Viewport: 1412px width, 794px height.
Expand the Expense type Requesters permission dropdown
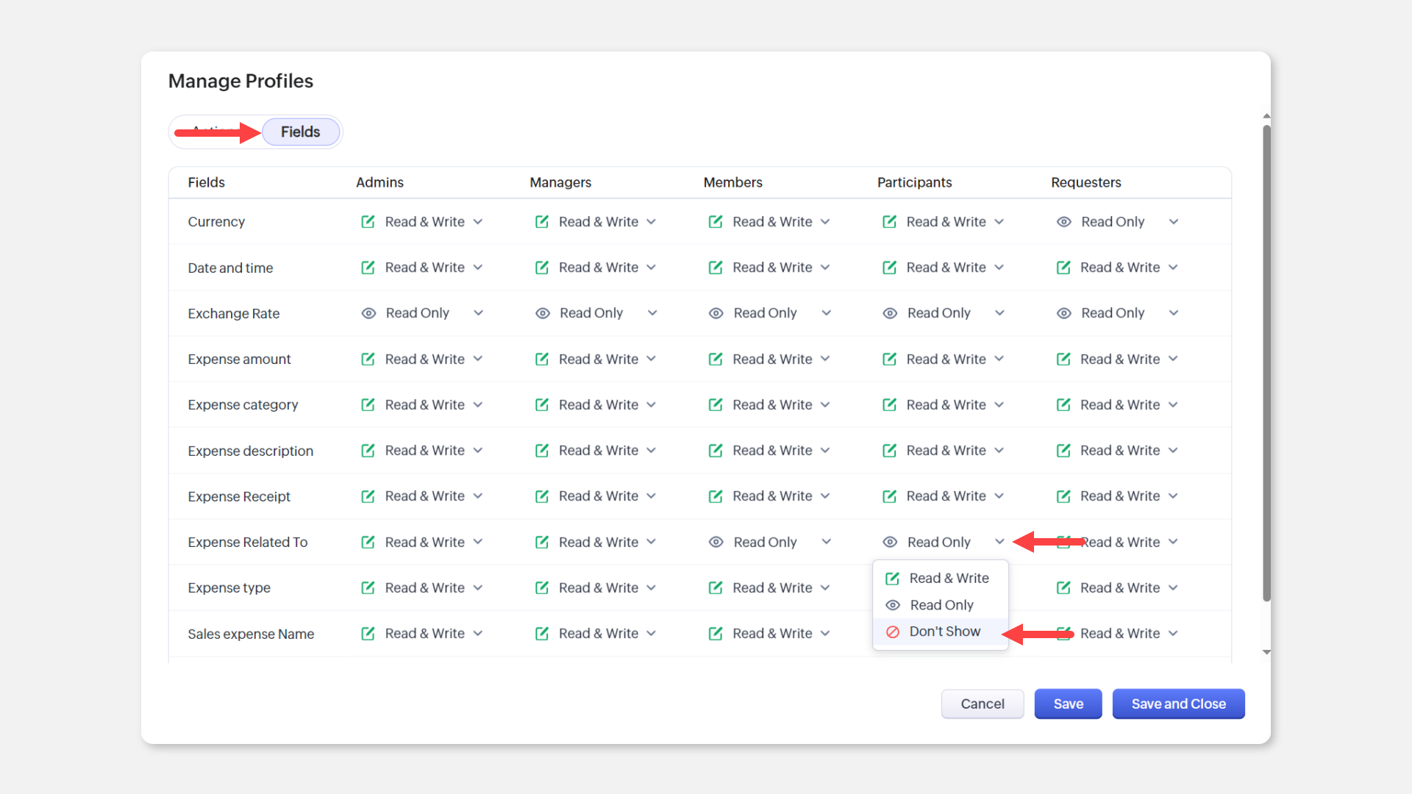click(1173, 587)
